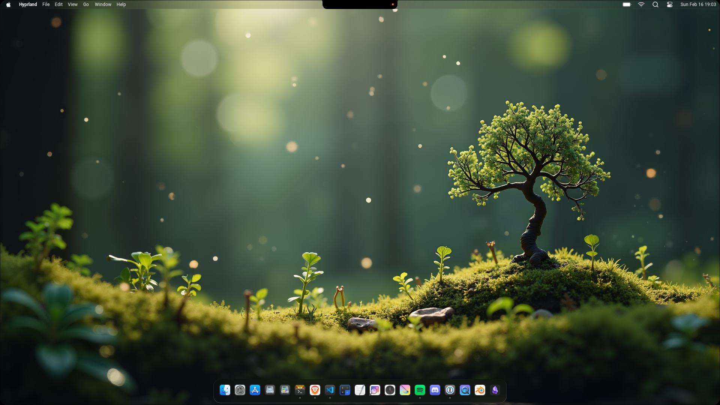This screenshot has width=720, height=405.
Task: Click the date and time in the menu bar
Action: (698, 4)
